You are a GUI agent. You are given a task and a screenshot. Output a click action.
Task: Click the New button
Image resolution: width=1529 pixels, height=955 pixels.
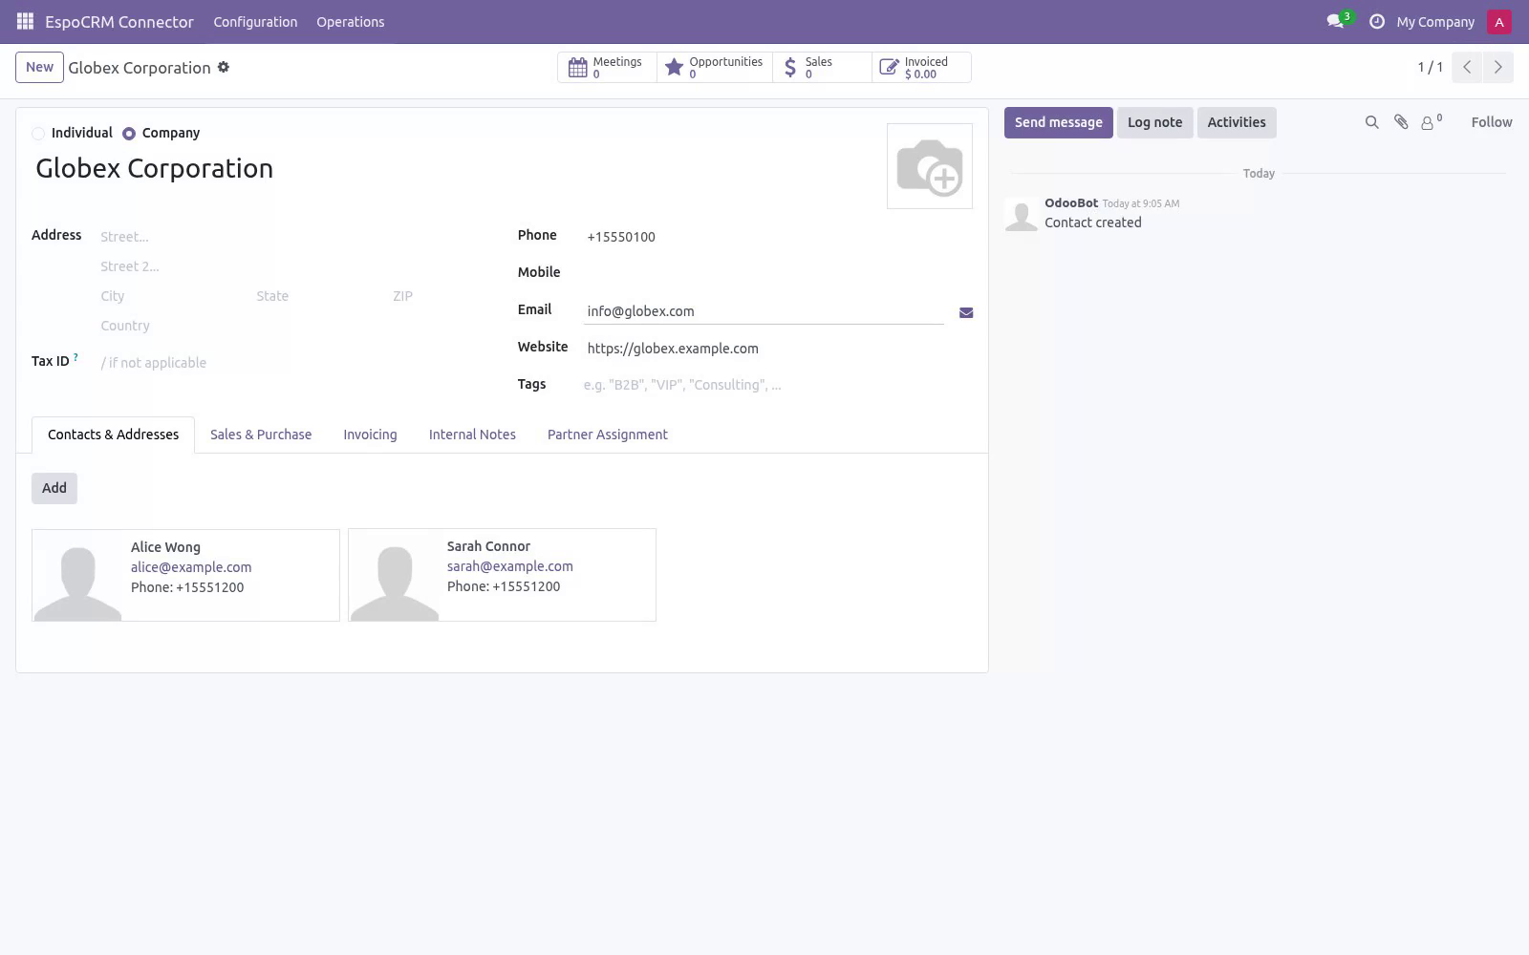tap(39, 67)
